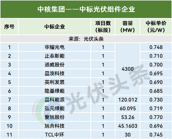Select company cell 旭合科技
The height and width of the screenshot is (139, 172).
[55, 126]
